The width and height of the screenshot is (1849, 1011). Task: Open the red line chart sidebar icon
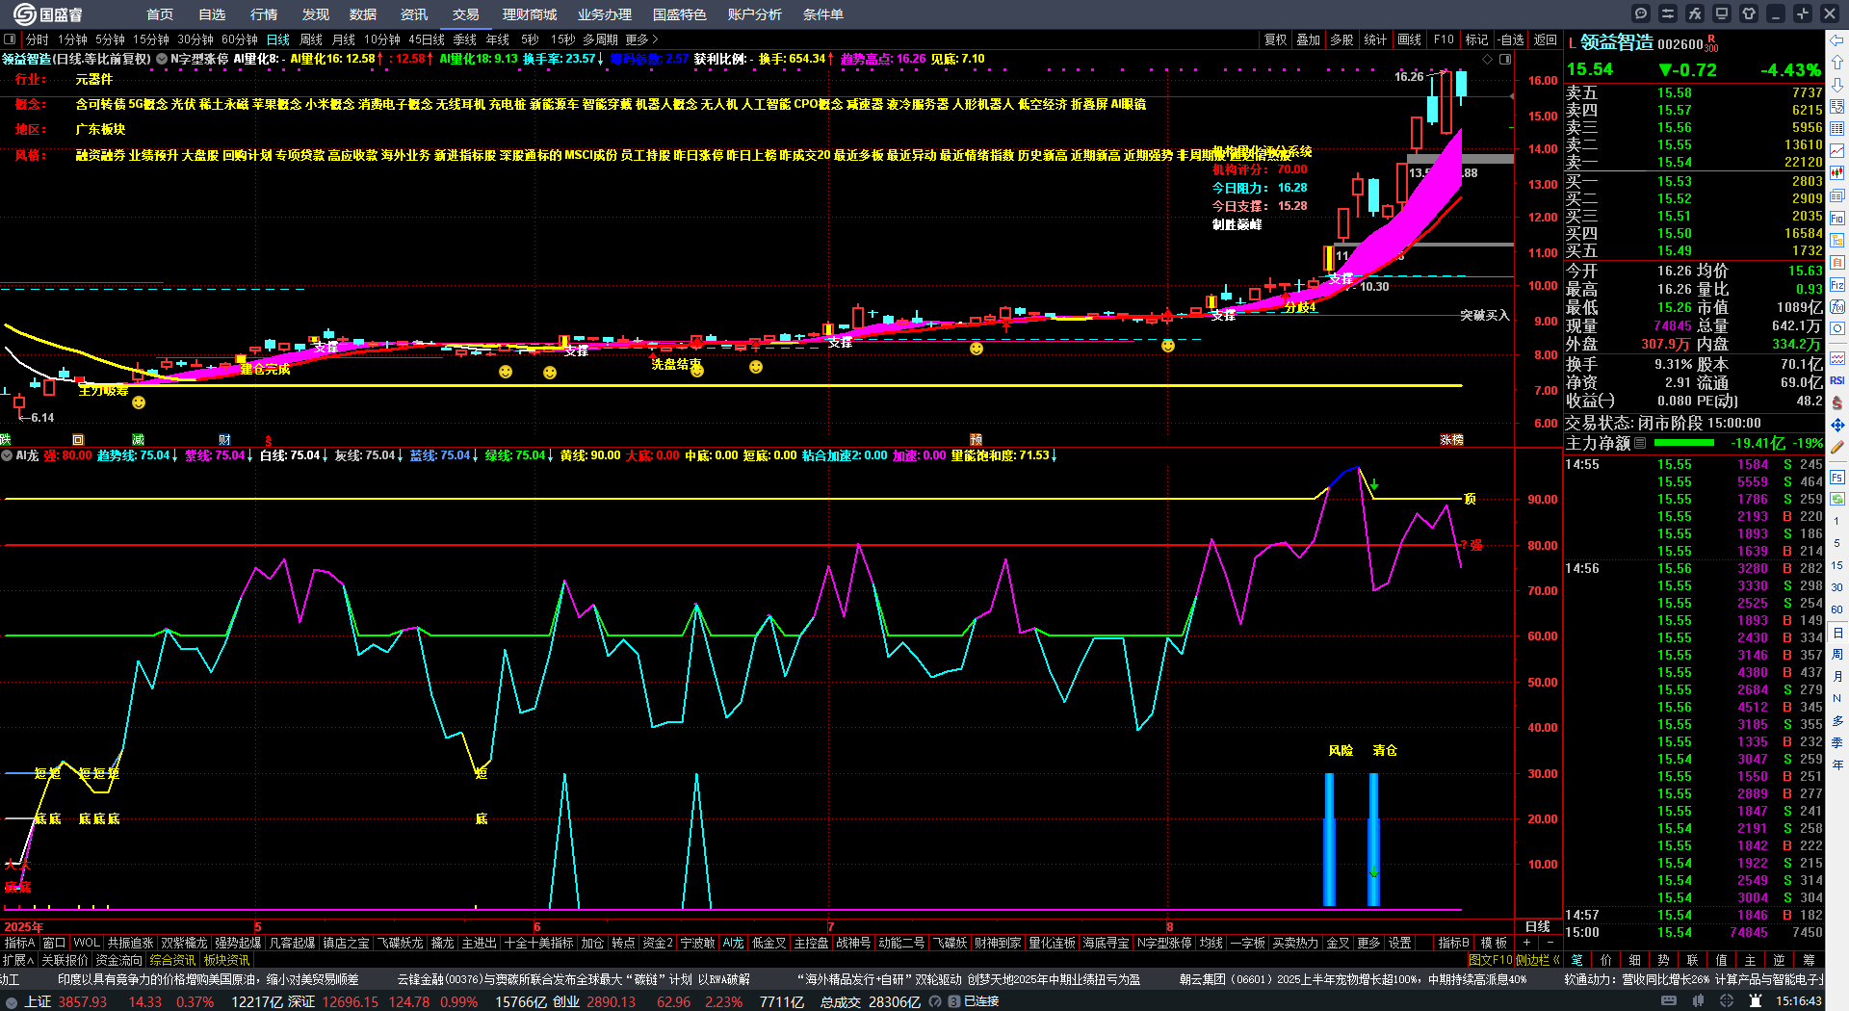tap(1837, 151)
